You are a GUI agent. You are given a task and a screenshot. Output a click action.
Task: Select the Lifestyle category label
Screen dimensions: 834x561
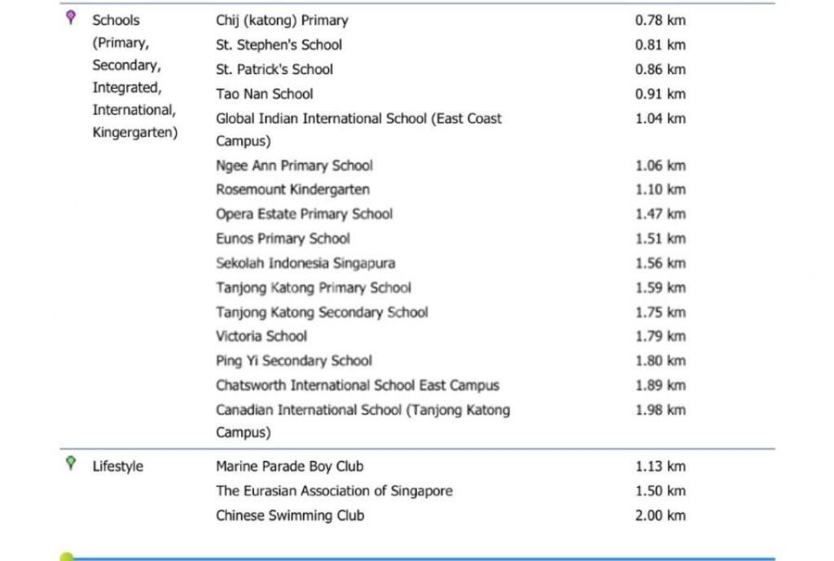coord(118,467)
